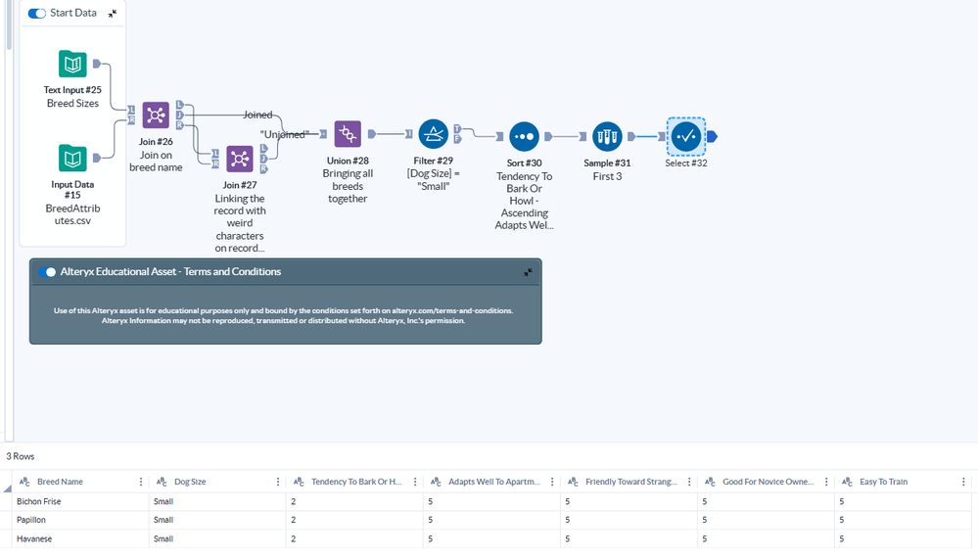The width and height of the screenshot is (978, 558).
Task: Click the data type icon beside Breed Name
Action: [x=24, y=482]
